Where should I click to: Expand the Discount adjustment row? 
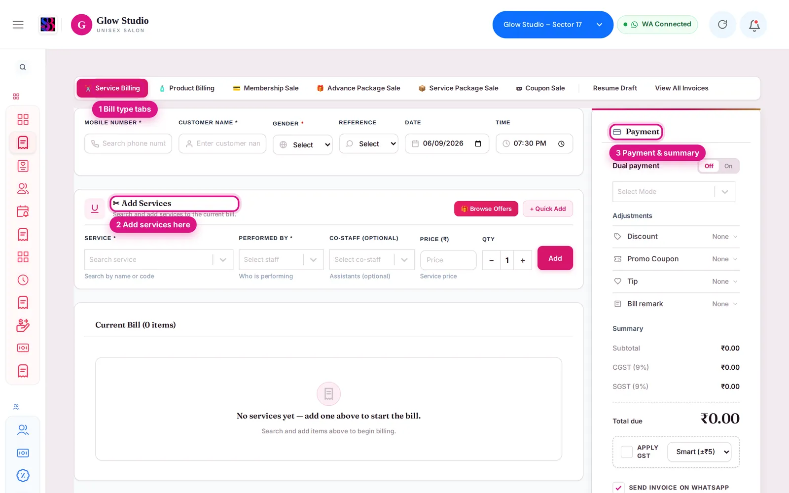(x=676, y=237)
